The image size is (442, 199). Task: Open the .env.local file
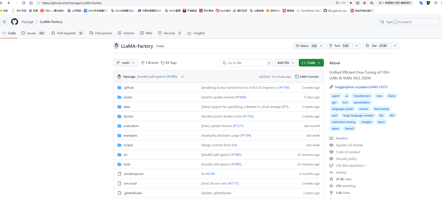click(x=130, y=183)
